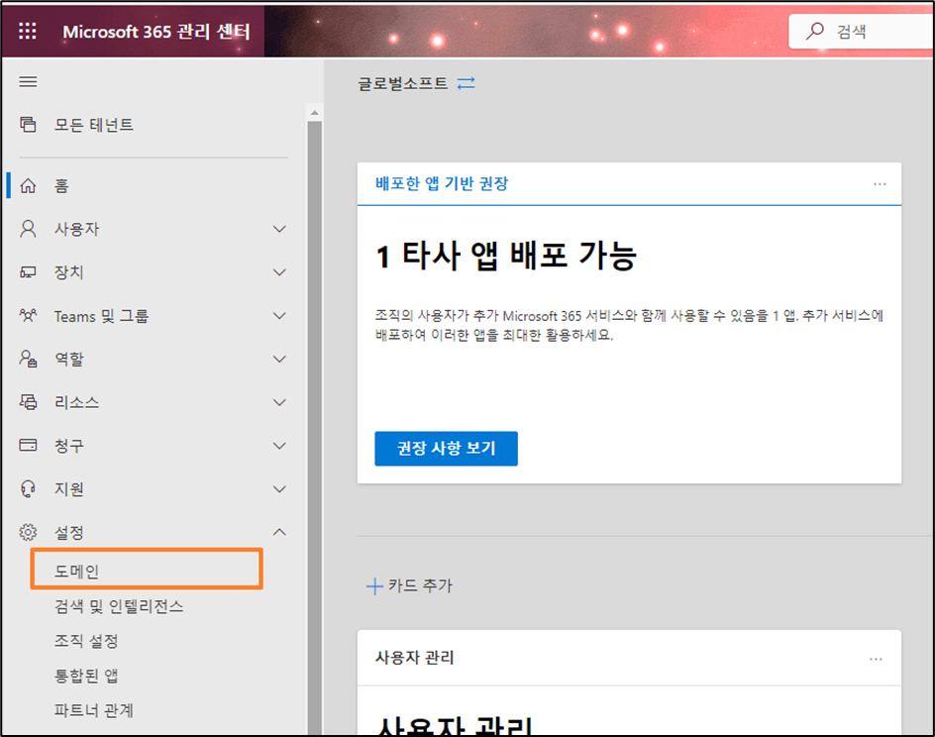Click the 설정 label in navigation

tap(69, 533)
